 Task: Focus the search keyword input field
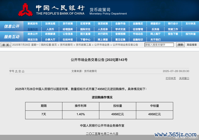pos(159,45)
